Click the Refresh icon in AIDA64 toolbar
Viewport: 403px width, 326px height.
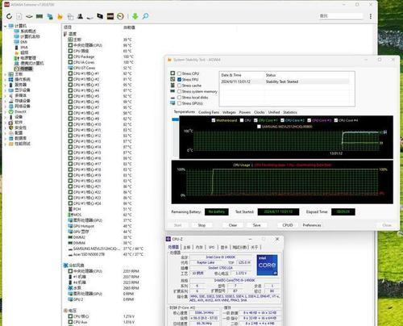(x=10, y=16)
